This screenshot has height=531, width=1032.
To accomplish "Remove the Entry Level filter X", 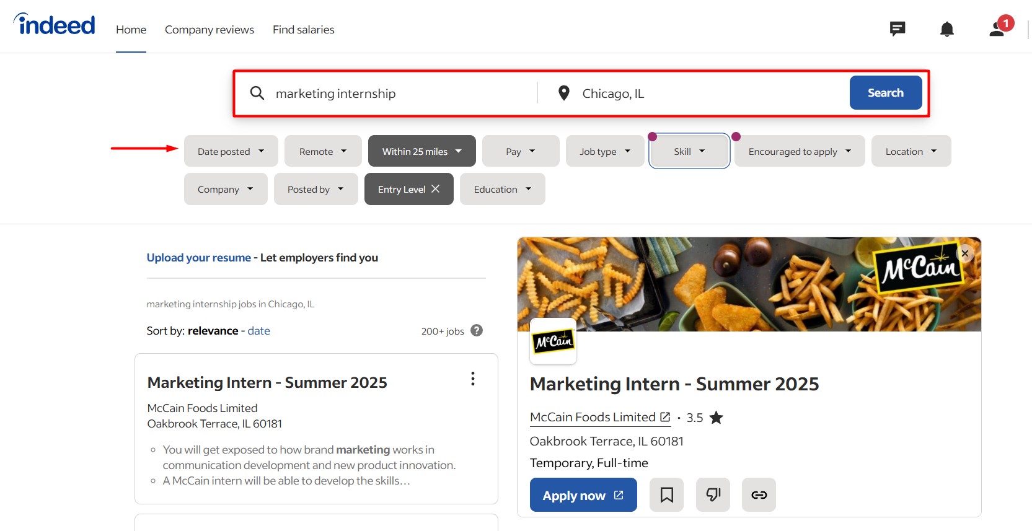I will 436,189.
